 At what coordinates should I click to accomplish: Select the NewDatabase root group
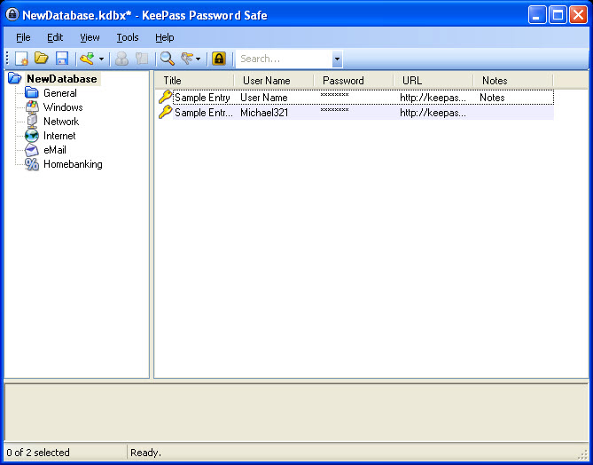(62, 79)
